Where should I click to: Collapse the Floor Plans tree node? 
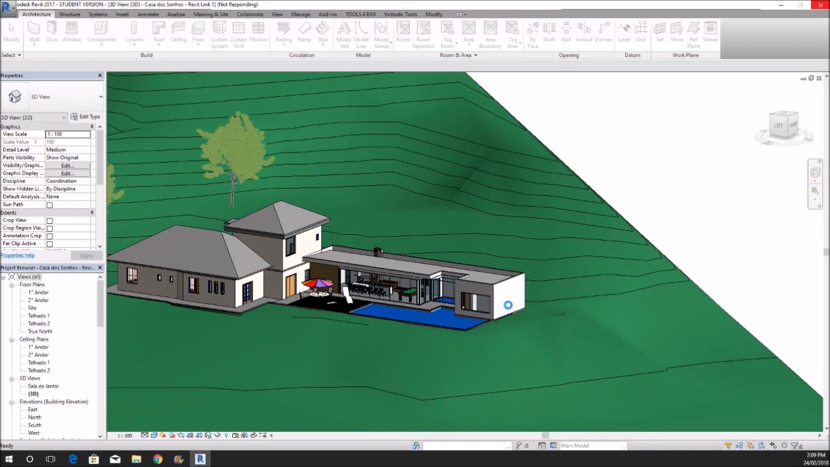click(x=12, y=285)
